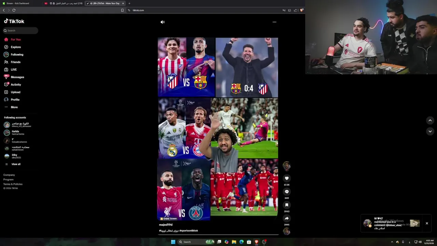Click the microphone tray icon
The height and width of the screenshot is (246, 437).
point(403,242)
